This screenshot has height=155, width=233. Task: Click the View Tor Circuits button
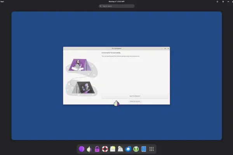click(x=135, y=101)
